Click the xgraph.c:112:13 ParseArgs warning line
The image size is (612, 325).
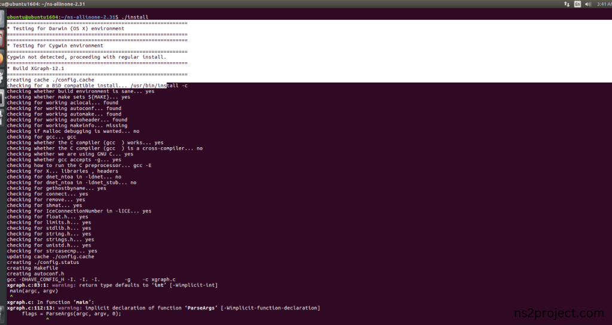point(164,308)
